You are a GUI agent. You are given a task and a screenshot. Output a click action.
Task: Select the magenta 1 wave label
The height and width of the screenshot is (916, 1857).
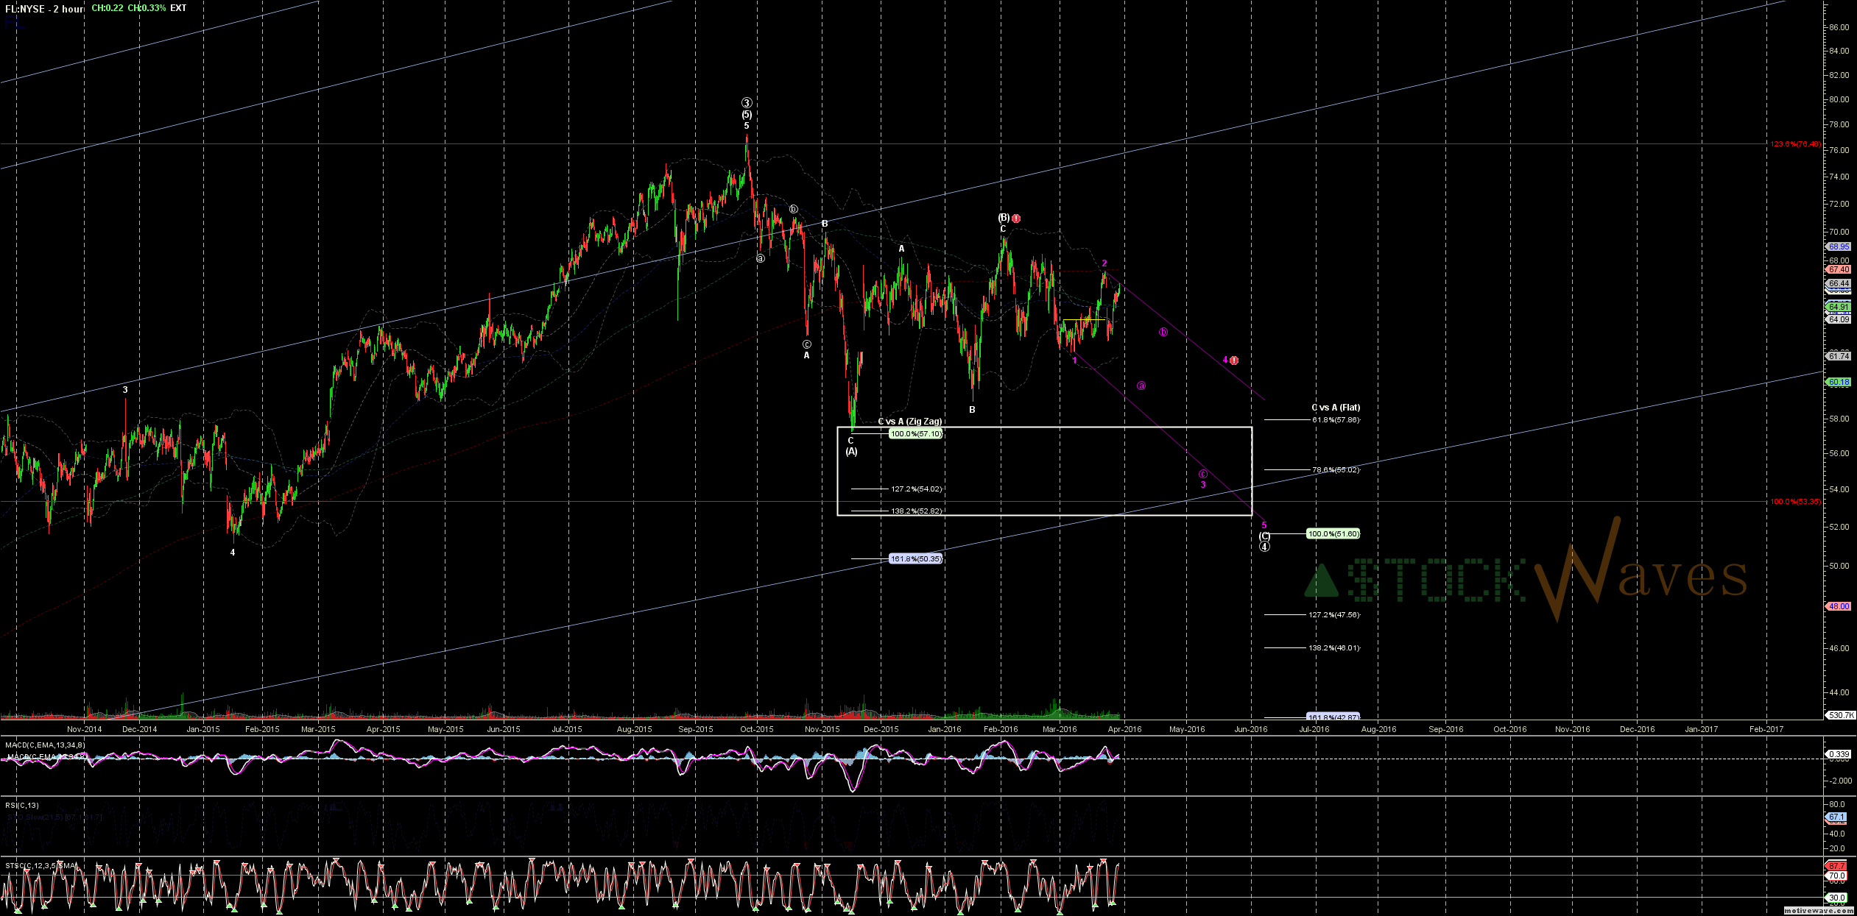1075,361
